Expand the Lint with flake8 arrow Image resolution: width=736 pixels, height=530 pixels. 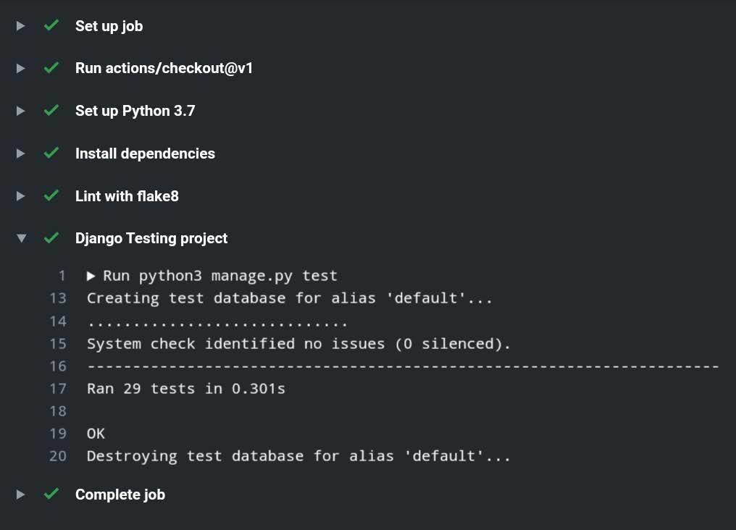[21, 195]
